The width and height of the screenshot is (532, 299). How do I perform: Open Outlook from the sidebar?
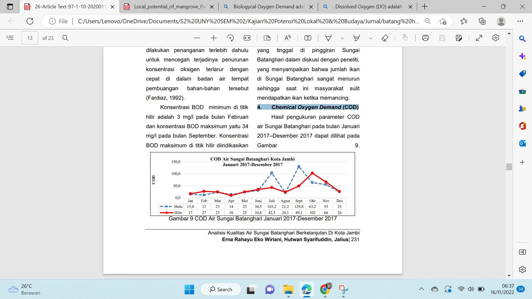(522, 143)
